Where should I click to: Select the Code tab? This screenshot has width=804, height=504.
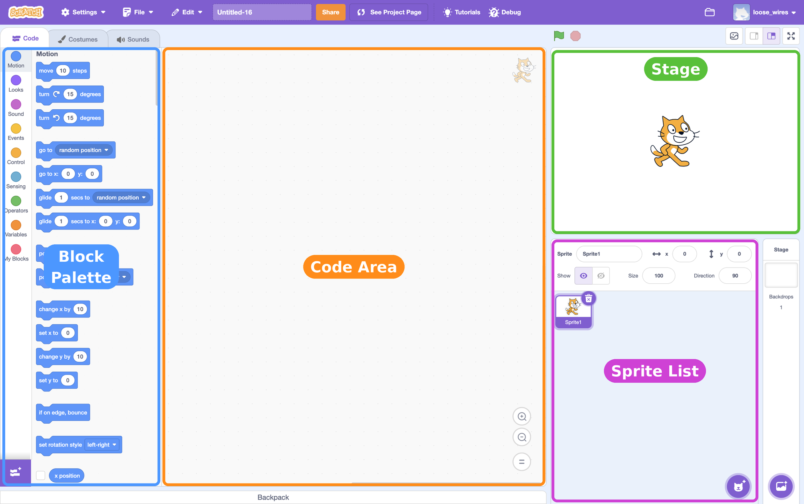pos(25,38)
